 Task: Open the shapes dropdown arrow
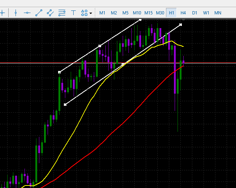(91, 13)
